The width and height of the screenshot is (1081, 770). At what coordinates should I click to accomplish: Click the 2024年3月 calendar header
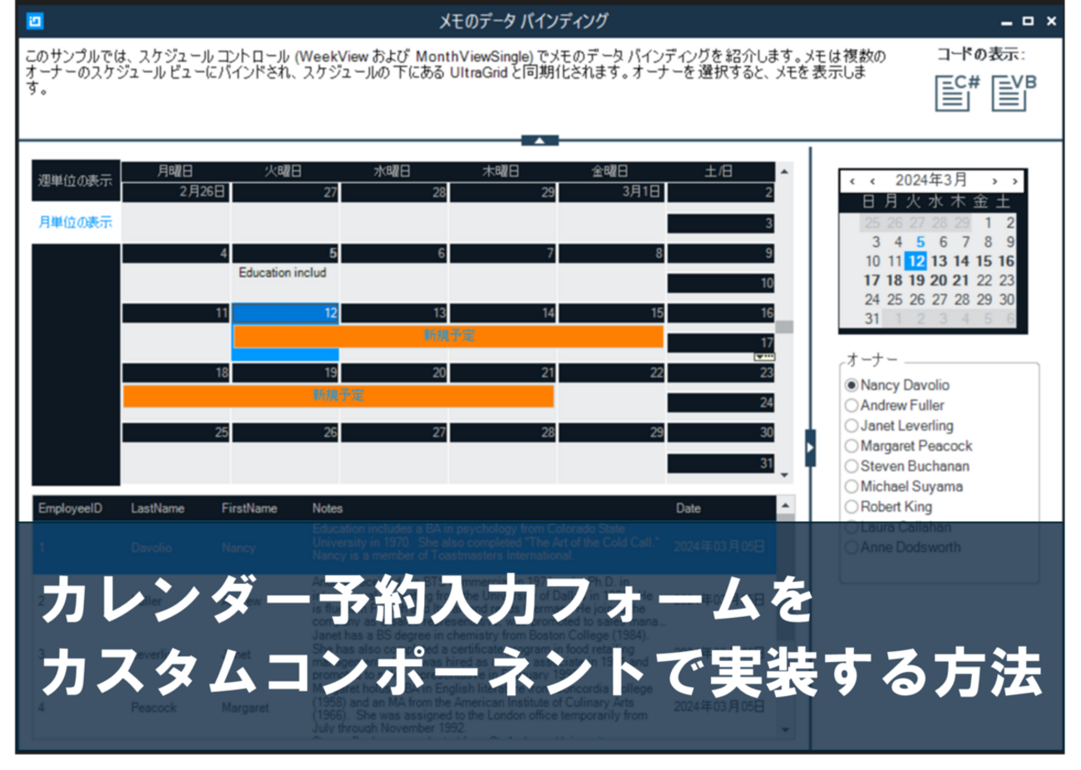tap(933, 180)
